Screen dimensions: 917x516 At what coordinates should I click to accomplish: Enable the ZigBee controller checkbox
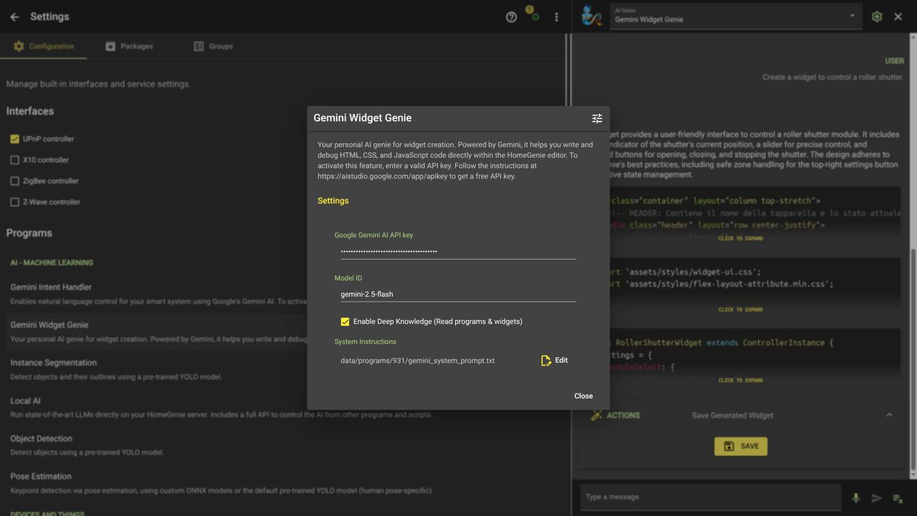click(x=15, y=181)
